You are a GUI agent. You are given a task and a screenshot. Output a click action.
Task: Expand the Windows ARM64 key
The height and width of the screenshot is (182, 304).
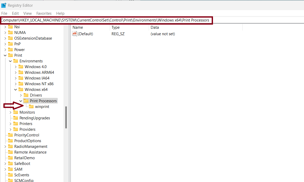pyautogui.click(x=16, y=72)
